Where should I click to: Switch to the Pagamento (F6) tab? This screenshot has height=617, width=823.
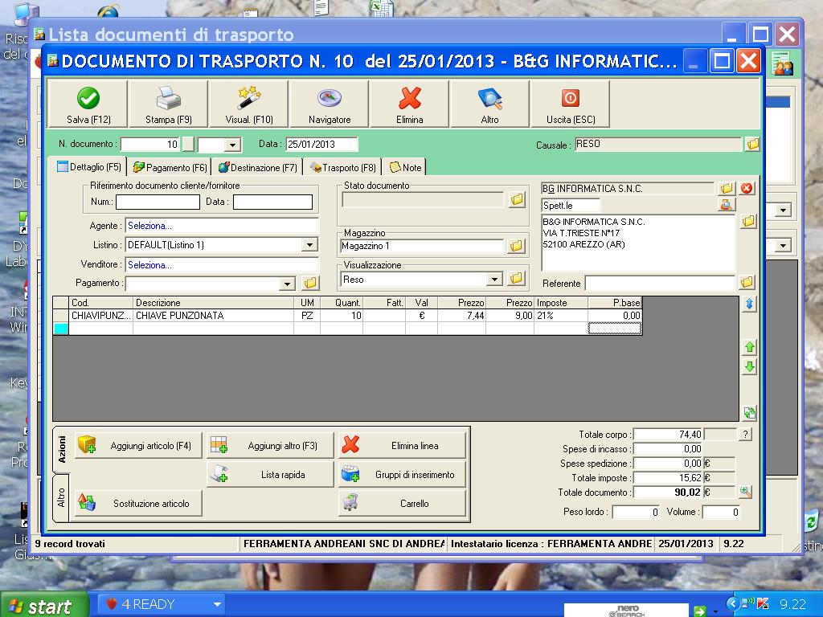[170, 167]
